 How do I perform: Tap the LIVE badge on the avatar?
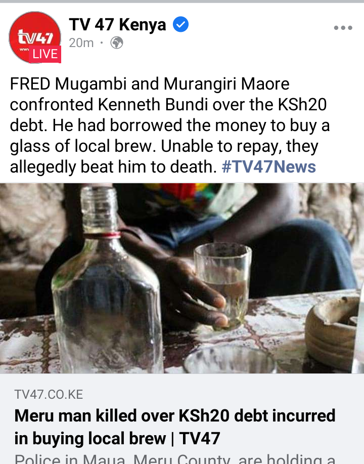click(45, 54)
